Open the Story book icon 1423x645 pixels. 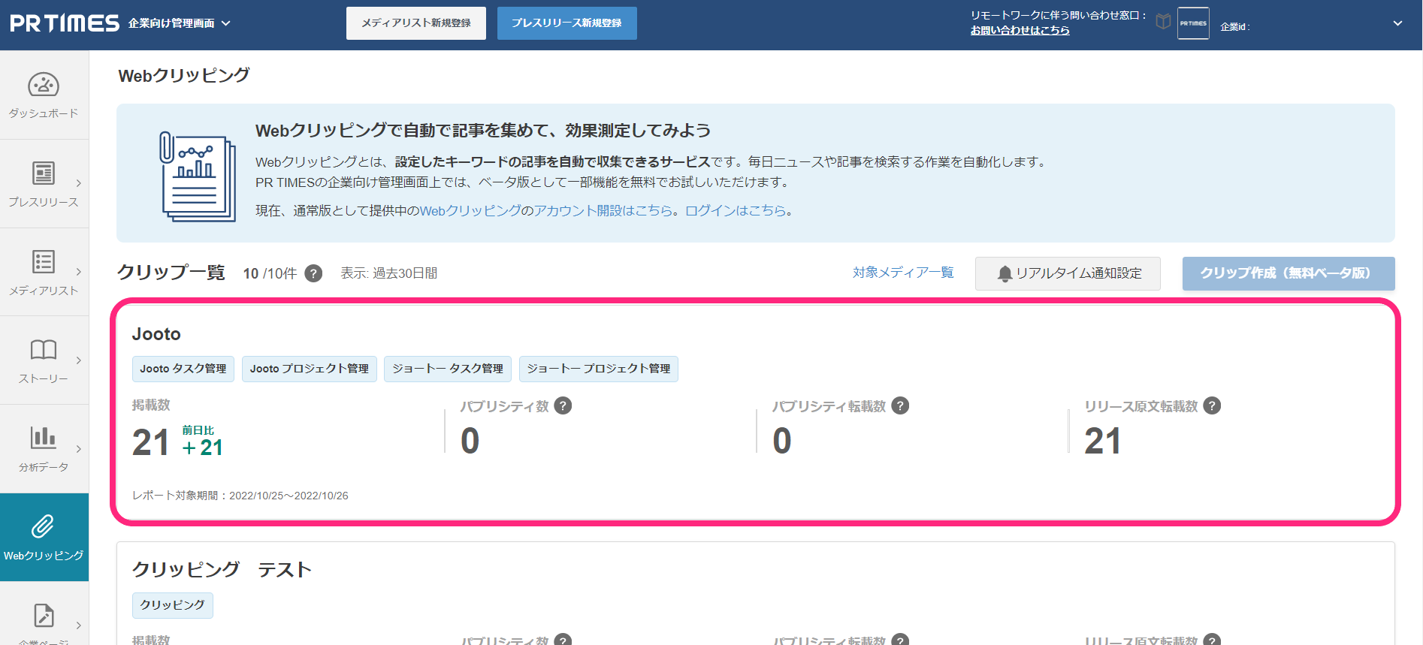tap(44, 350)
